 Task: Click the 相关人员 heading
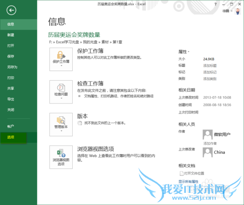coord(187,124)
